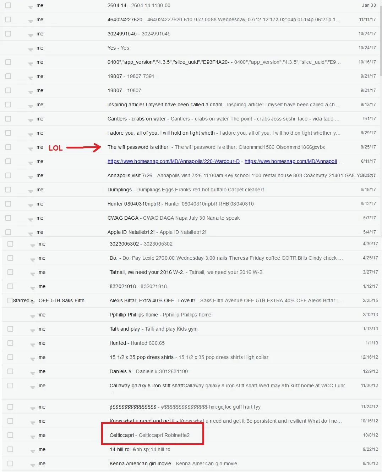Click importance icon next to 'Hunted' email

[x=33, y=344]
